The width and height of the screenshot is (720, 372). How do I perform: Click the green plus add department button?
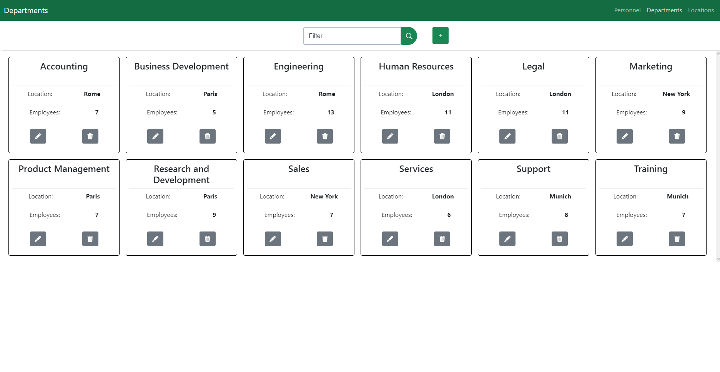pyautogui.click(x=440, y=36)
